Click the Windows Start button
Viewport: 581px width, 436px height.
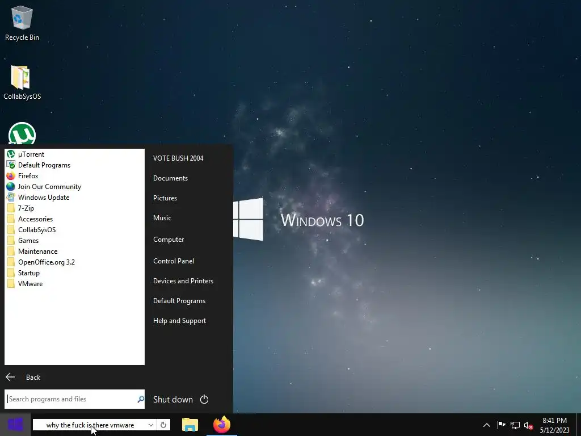click(15, 425)
